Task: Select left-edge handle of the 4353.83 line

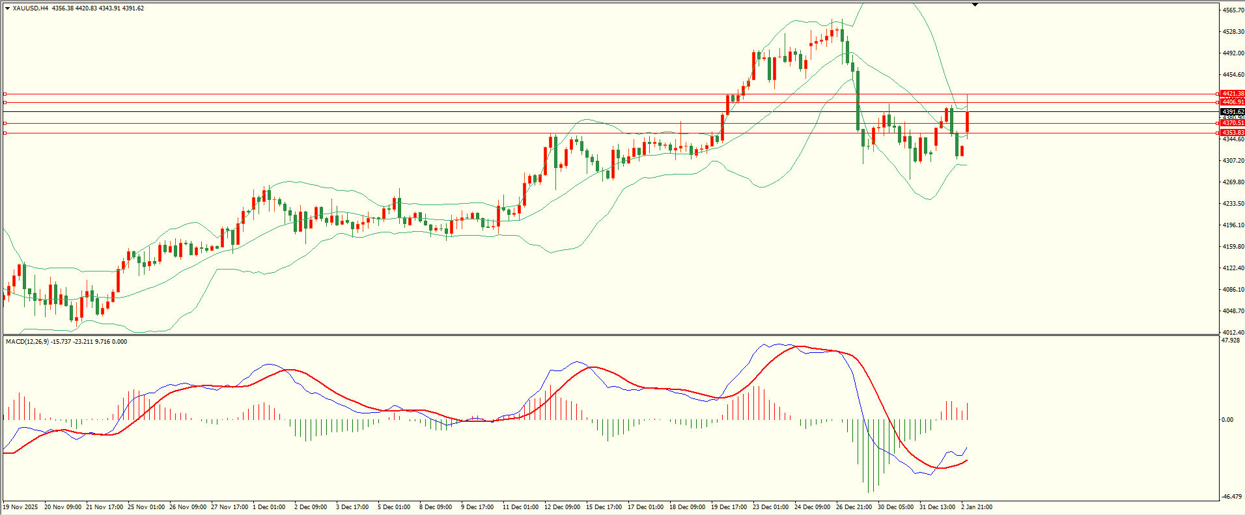Action: (5, 133)
